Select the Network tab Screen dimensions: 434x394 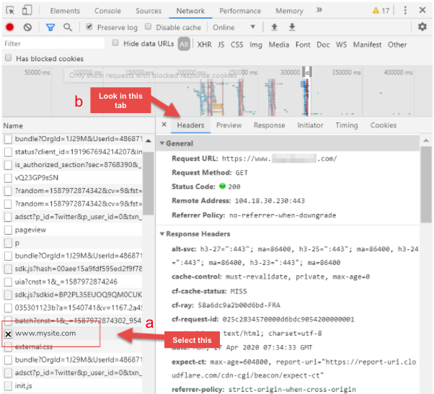(x=190, y=11)
